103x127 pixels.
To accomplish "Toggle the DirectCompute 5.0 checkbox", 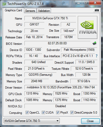I will click(72, 113).
